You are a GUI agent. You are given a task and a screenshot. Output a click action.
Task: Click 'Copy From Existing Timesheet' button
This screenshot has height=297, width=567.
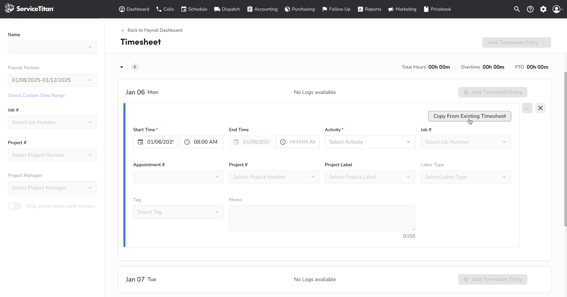469,116
